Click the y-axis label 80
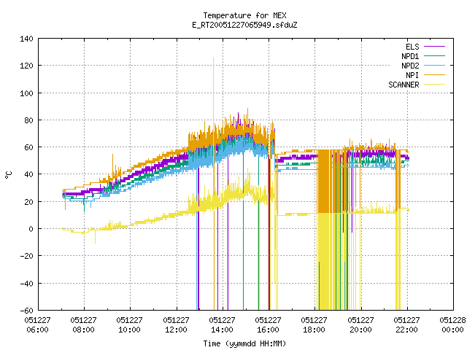 [29, 120]
